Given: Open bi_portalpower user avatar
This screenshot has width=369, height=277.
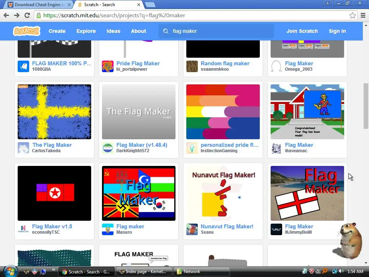Looking at the screenshot, I should click(107, 66).
